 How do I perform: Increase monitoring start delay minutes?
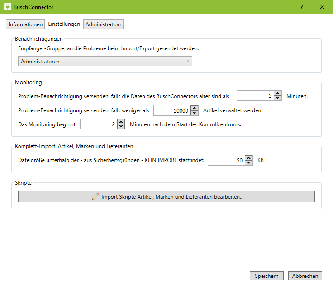point(121,122)
